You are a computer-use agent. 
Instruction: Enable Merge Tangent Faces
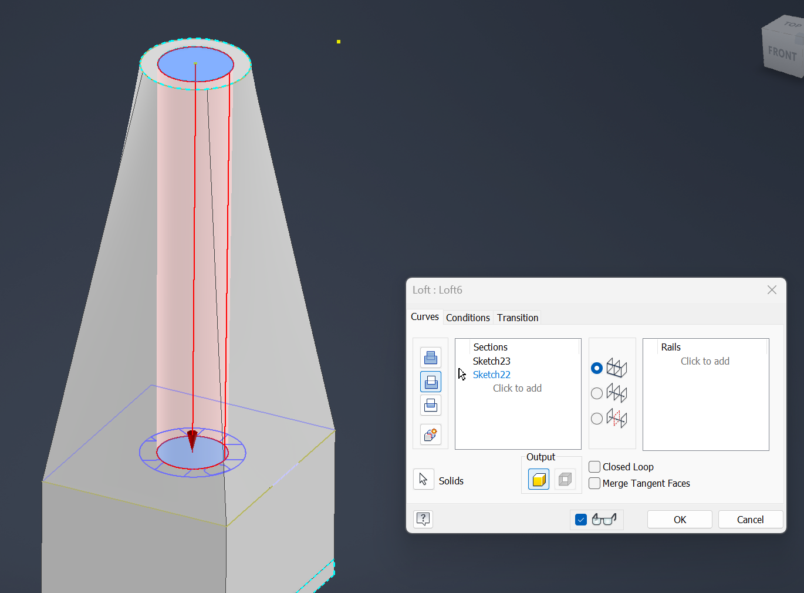click(594, 483)
